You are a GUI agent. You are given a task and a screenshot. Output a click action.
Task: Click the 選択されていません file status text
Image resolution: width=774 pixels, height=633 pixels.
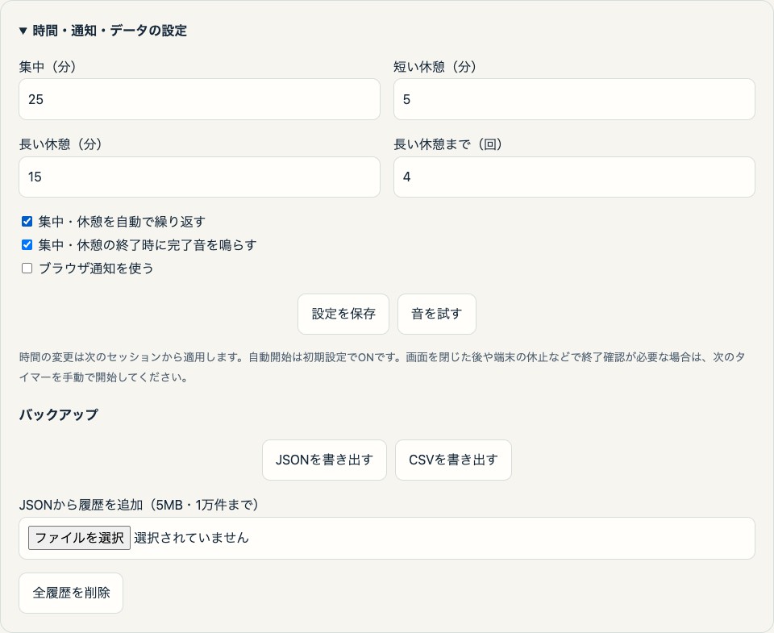pos(192,538)
